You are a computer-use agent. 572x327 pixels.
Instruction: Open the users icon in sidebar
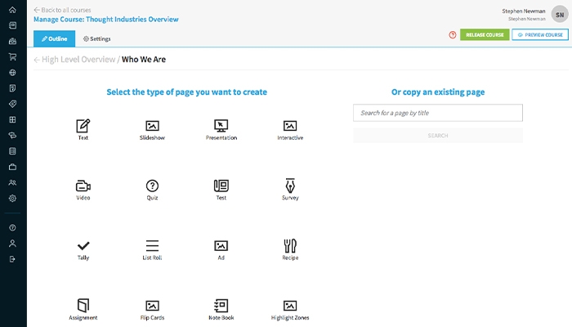[12, 182]
